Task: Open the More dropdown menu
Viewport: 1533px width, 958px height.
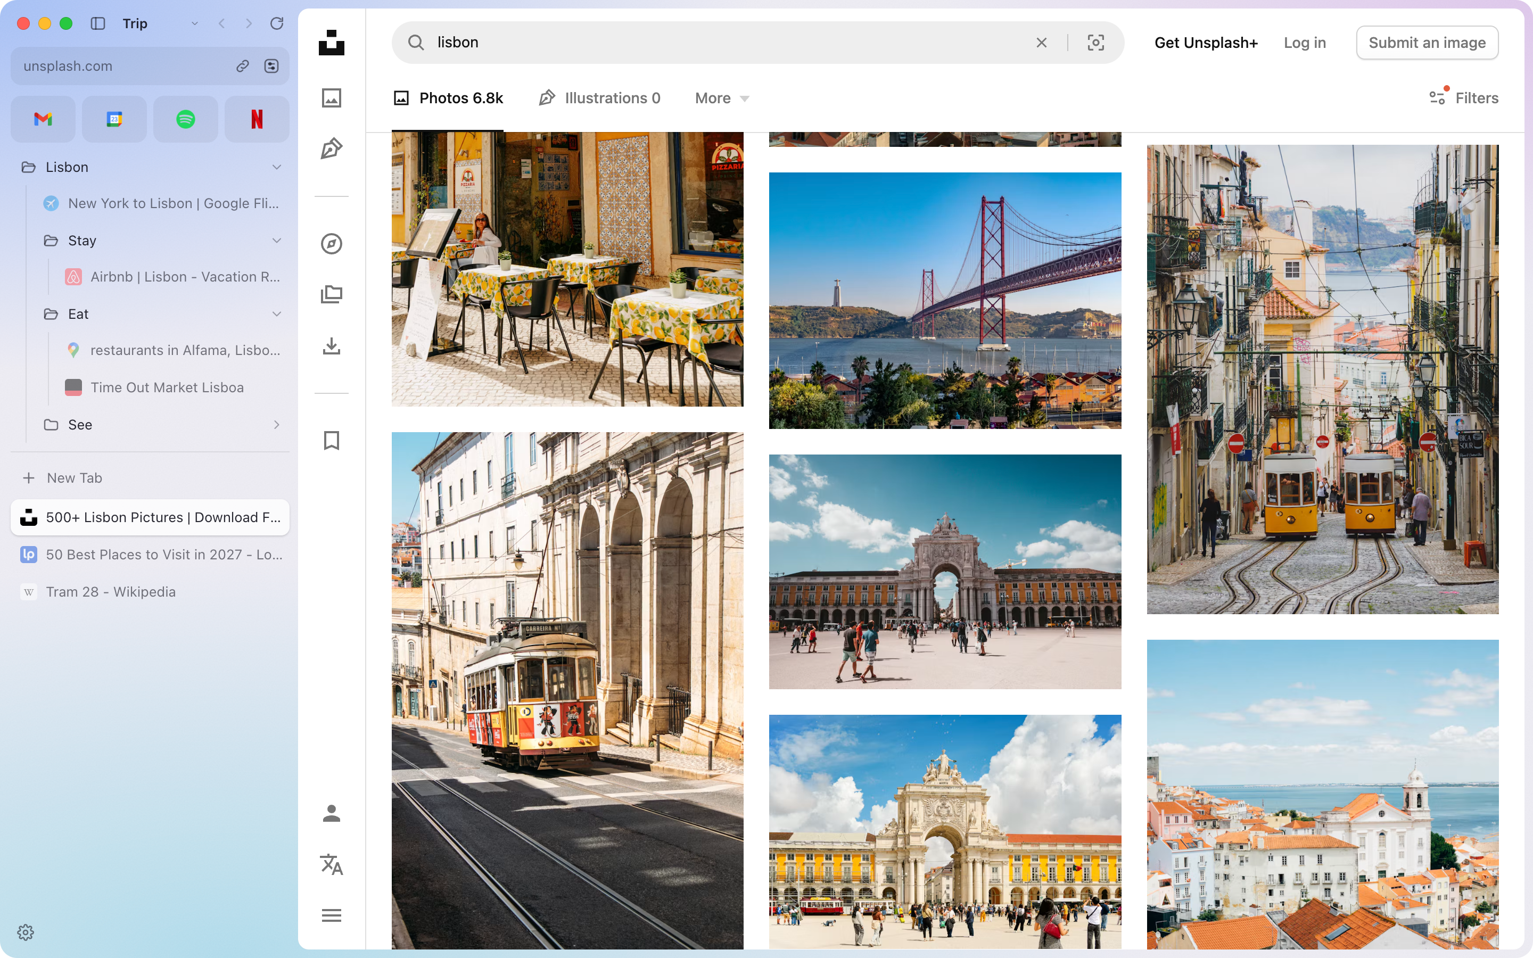Action: tap(722, 98)
